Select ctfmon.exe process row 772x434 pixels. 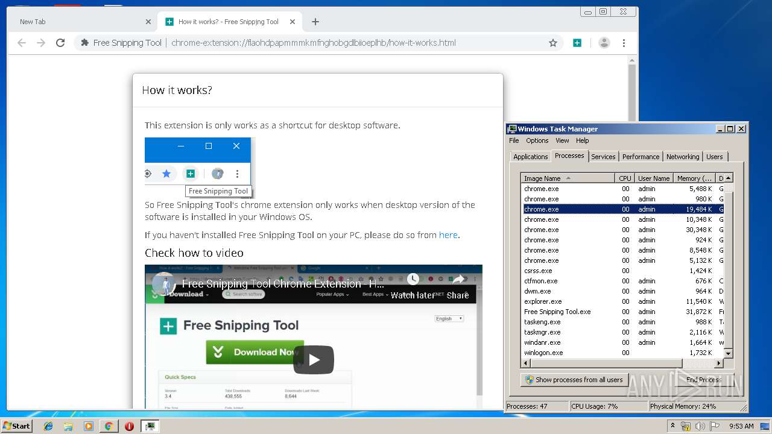pos(623,281)
